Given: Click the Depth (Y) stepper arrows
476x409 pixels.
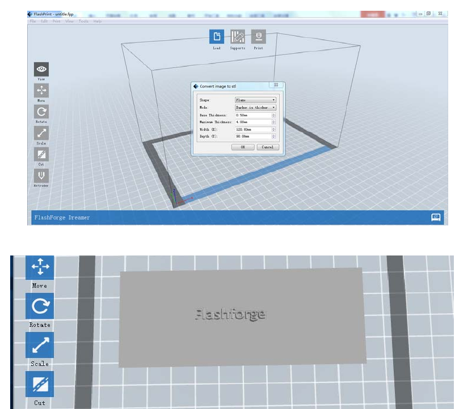Looking at the screenshot, I should point(273,136).
